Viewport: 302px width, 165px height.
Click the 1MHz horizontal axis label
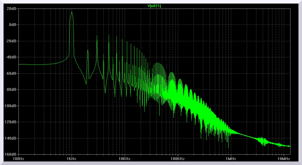tap(231, 159)
